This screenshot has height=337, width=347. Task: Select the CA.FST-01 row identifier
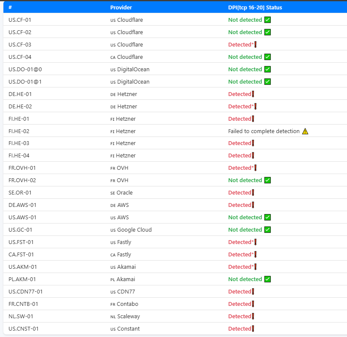21,255
